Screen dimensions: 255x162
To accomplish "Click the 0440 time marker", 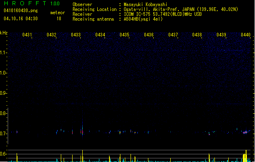I will tap(246, 35).
